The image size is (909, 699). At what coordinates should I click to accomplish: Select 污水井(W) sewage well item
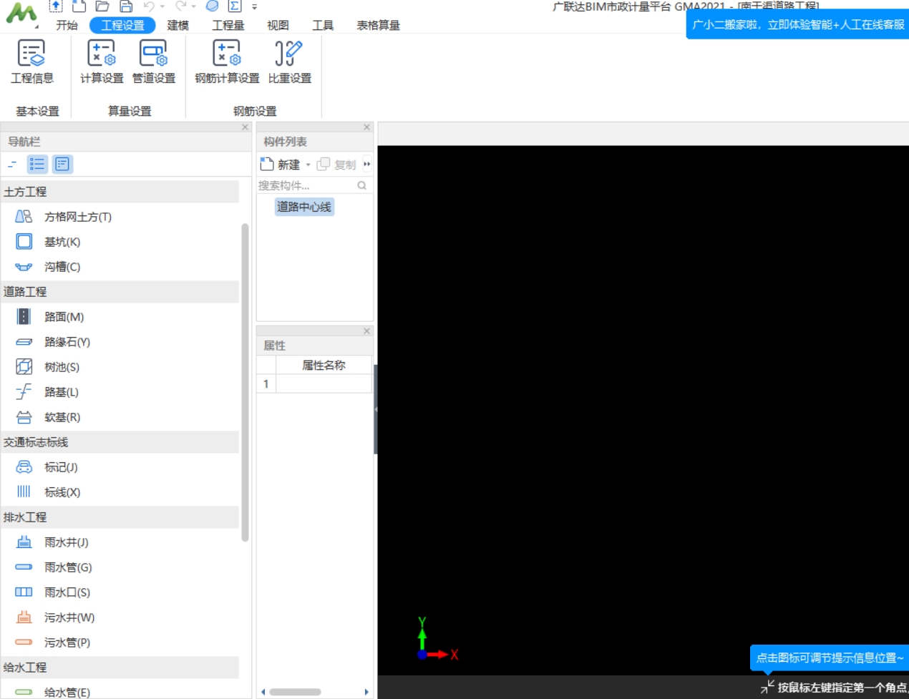[54, 617]
